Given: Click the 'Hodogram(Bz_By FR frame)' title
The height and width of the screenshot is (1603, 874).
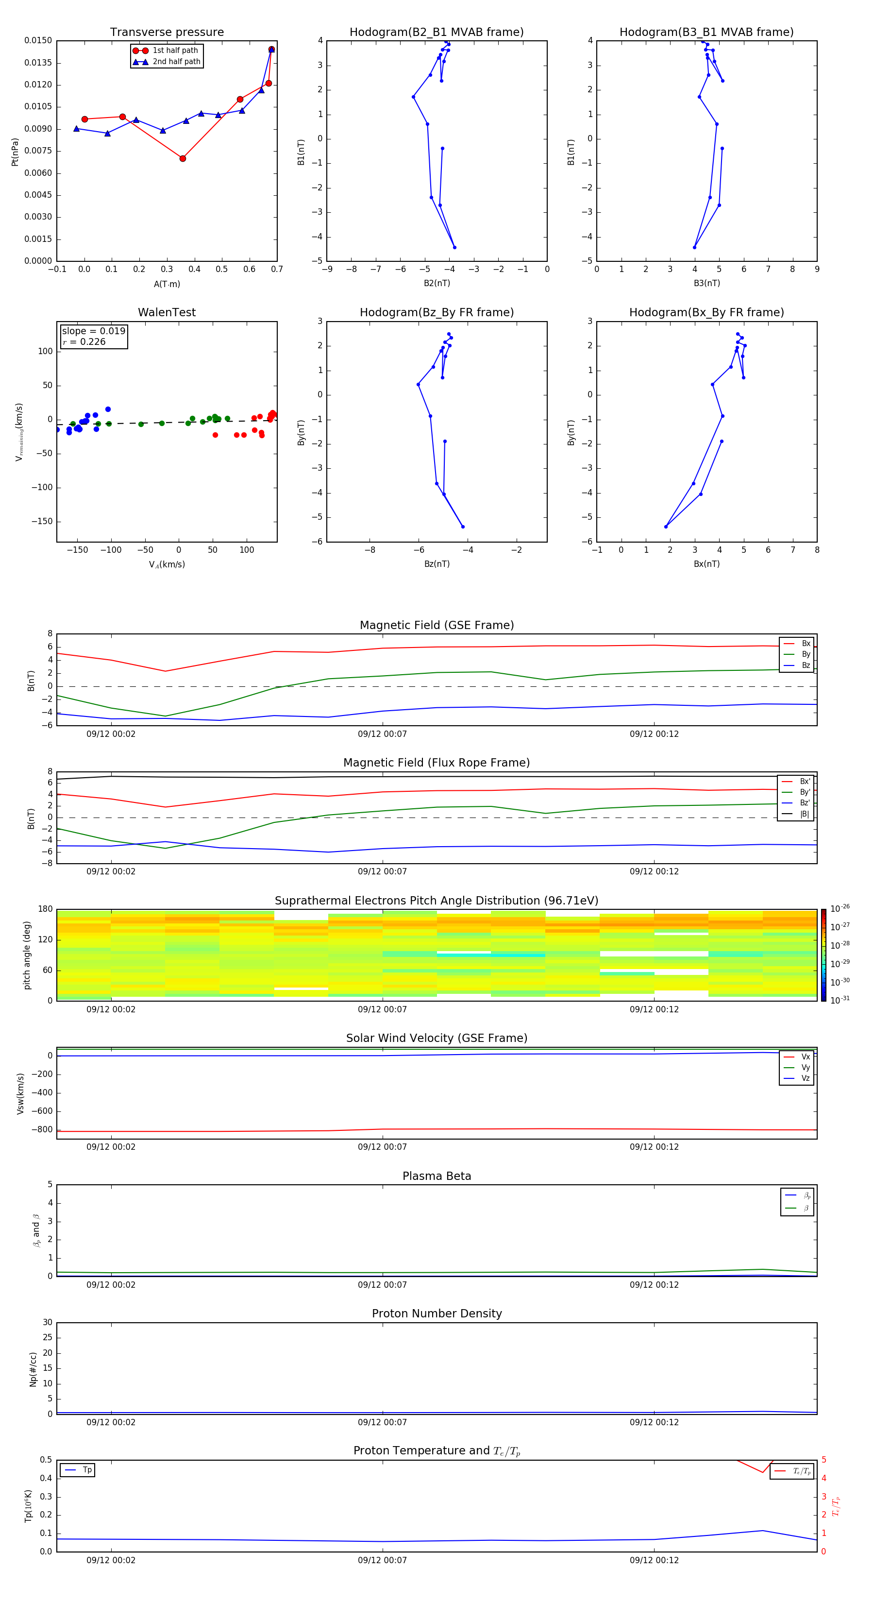Looking at the screenshot, I should click(437, 312).
